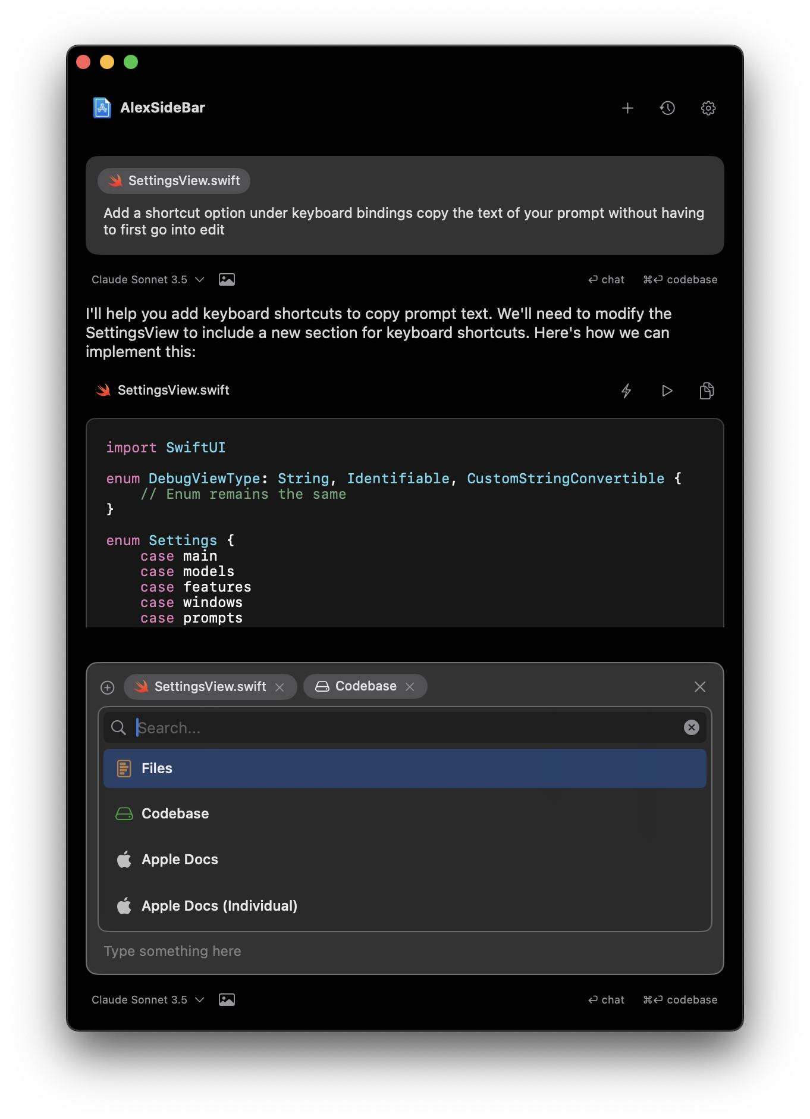
Task: Click Codebase drive icon in list
Action: 124,814
